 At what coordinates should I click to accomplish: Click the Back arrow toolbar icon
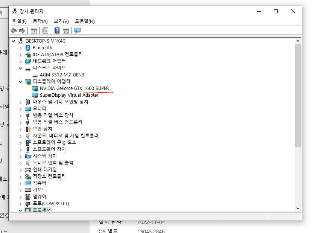pyautogui.click(x=14, y=30)
